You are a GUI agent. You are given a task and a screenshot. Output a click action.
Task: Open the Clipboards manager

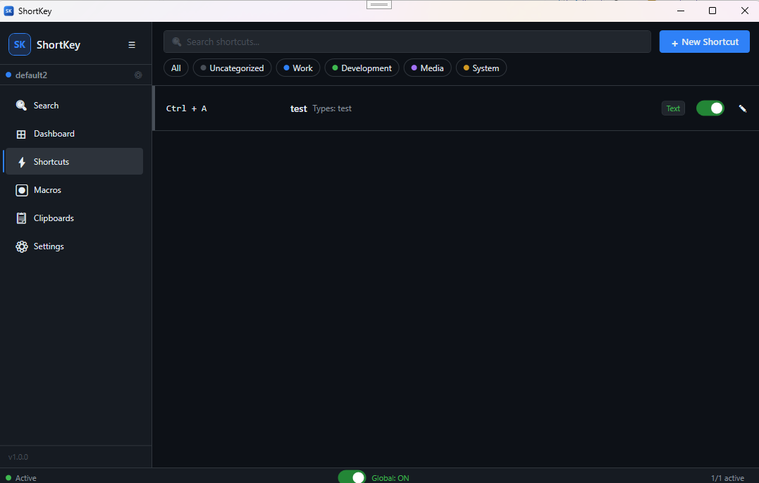(x=54, y=218)
